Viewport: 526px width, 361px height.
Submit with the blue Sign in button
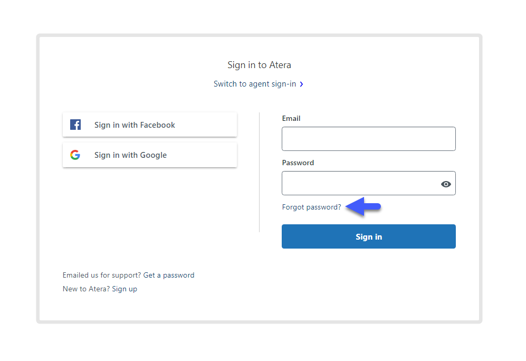tap(369, 236)
